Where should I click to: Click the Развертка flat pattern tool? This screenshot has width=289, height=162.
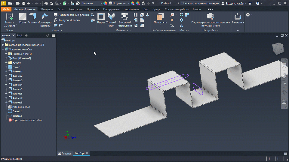coord(238,18)
